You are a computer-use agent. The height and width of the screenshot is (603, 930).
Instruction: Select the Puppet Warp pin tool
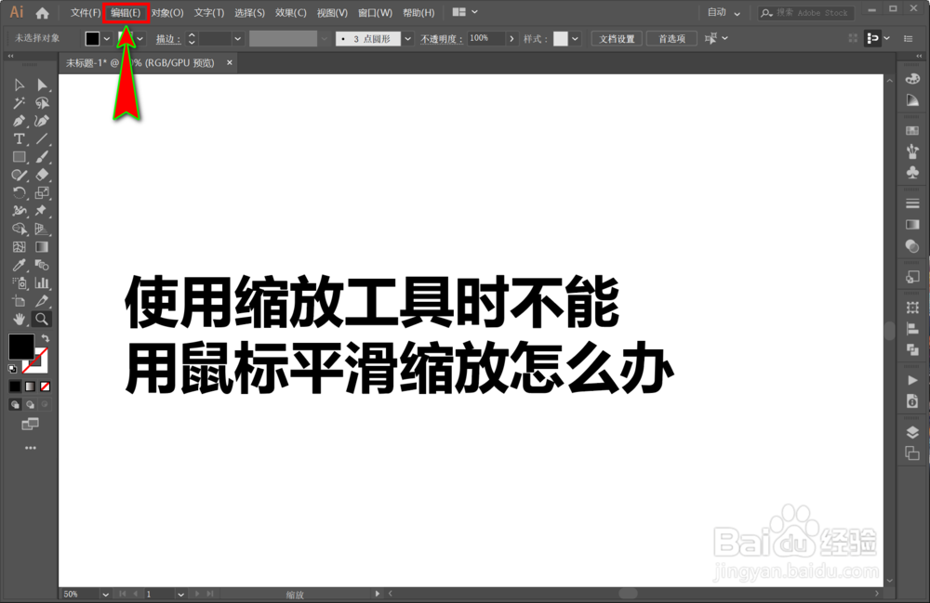[42, 211]
